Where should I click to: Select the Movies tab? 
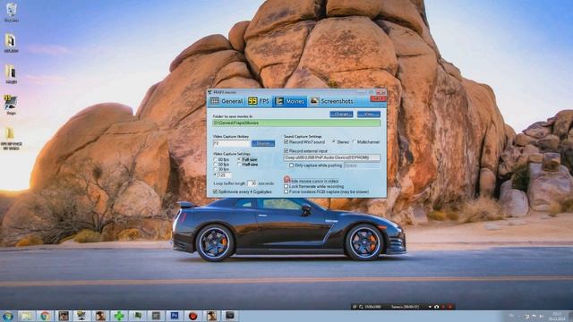tap(290, 101)
